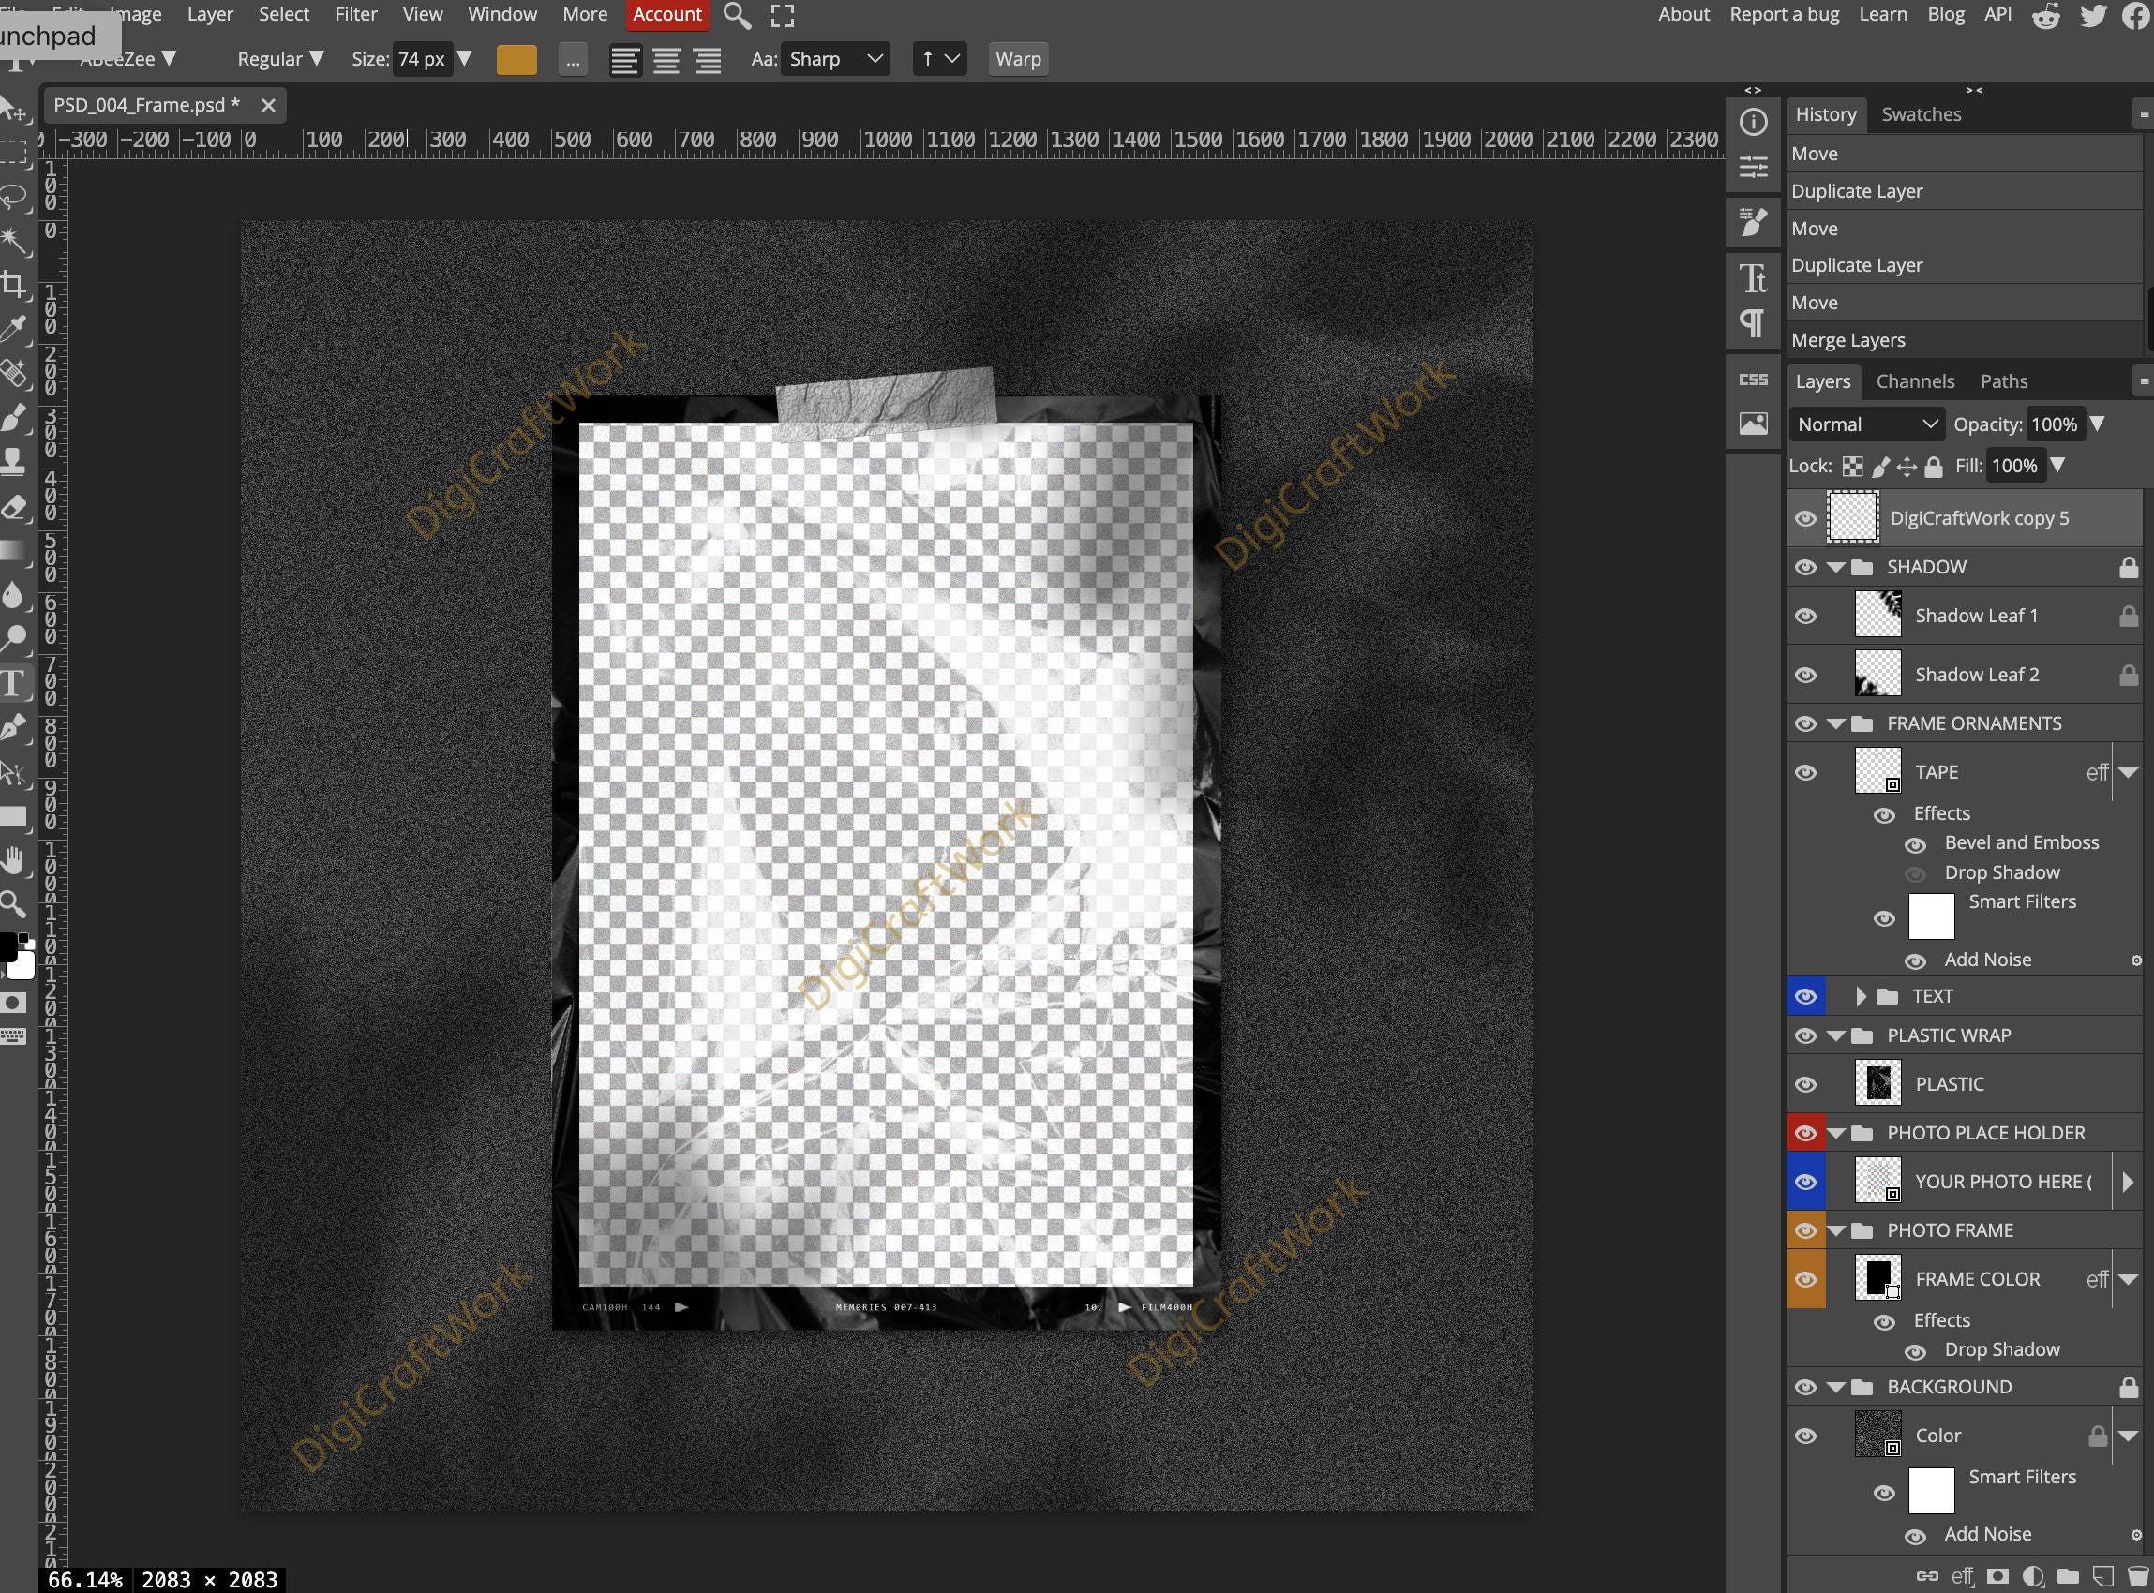Hide the DigiCraftWork copy 5 layer

(x=1804, y=519)
